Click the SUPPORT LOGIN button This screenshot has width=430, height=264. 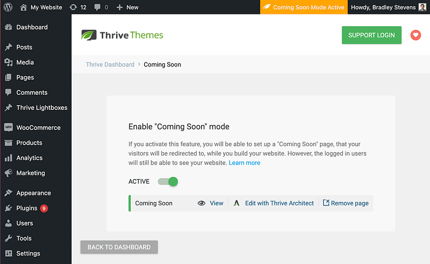tap(371, 35)
